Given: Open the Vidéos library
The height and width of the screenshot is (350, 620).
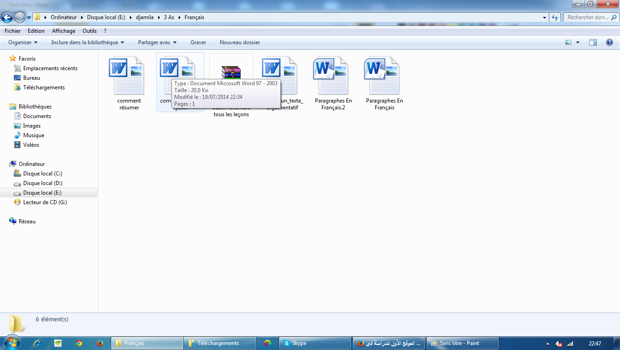Looking at the screenshot, I should (x=31, y=145).
